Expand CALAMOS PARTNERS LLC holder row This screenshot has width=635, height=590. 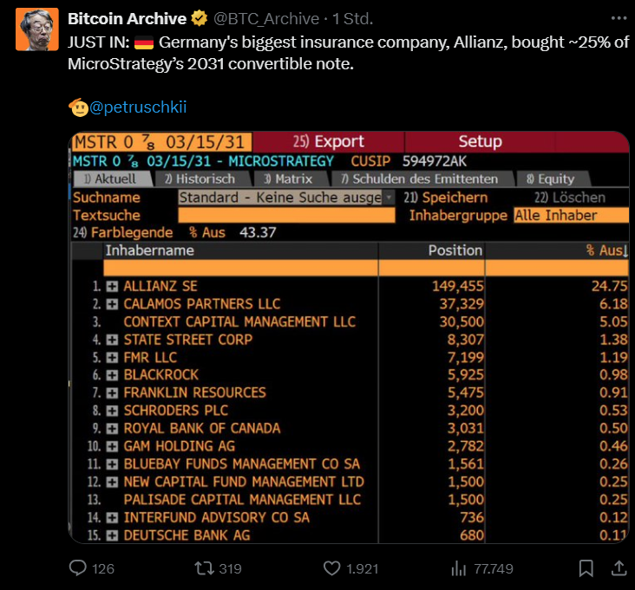tap(113, 304)
